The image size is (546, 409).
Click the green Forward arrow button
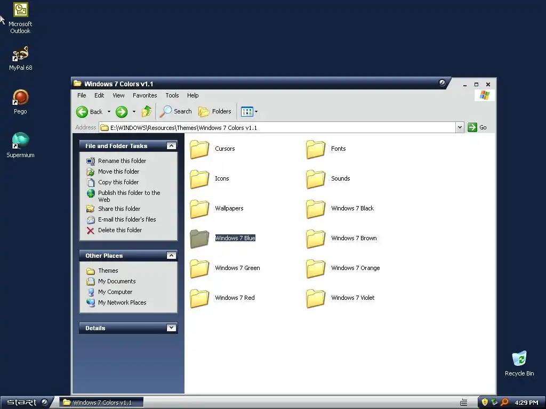pos(122,112)
